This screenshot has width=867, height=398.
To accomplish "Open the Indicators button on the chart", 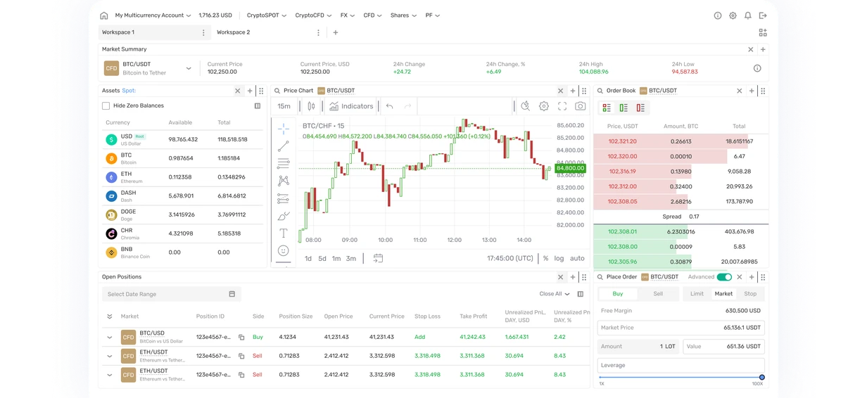I will (351, 106).
